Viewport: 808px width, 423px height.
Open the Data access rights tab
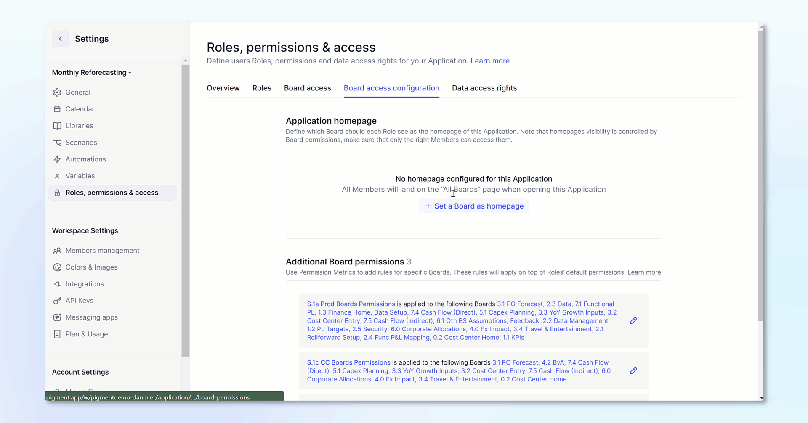[x=484, y=88]
